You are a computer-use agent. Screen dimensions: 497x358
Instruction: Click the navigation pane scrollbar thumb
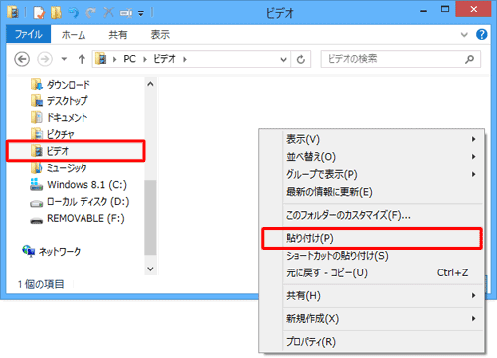click(x=150, y=218)
